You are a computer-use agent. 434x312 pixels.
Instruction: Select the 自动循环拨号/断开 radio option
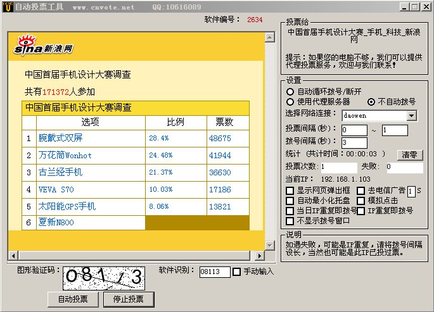coord(290,92)
